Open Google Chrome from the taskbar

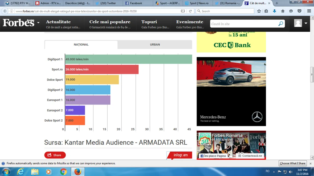63,172
